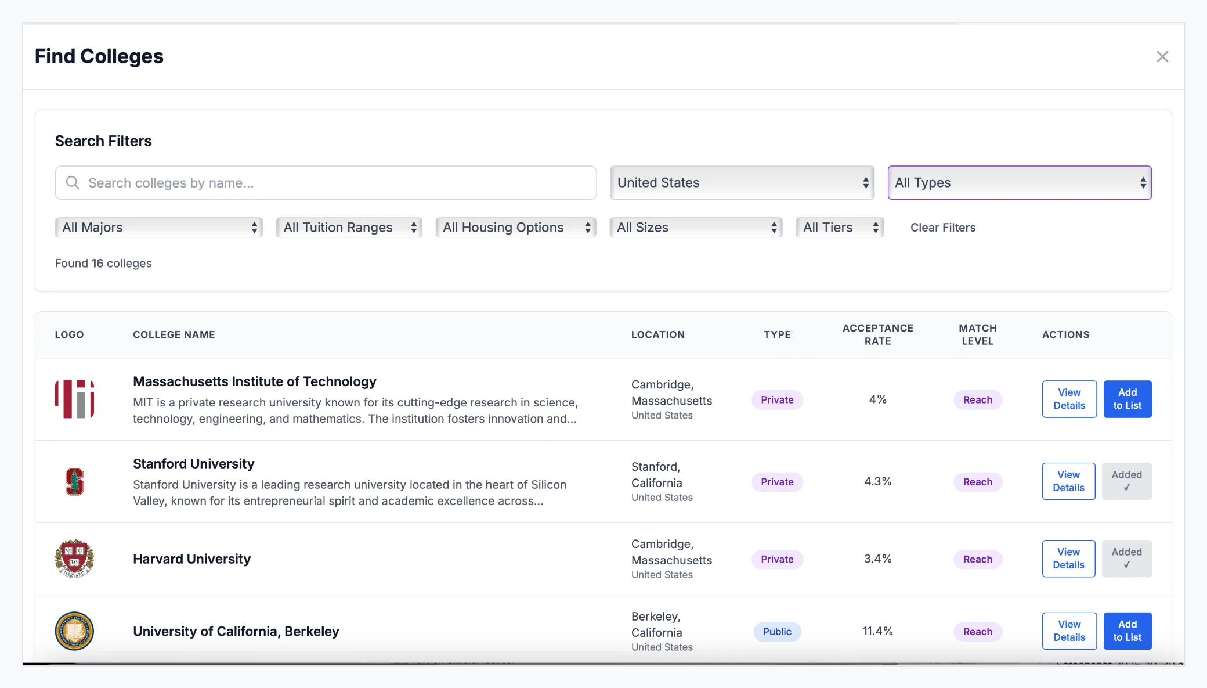Image resolution: width=1207 pixels, height=688 pixels.
Task: Add MIT to your list
Action: point(1128,399)
